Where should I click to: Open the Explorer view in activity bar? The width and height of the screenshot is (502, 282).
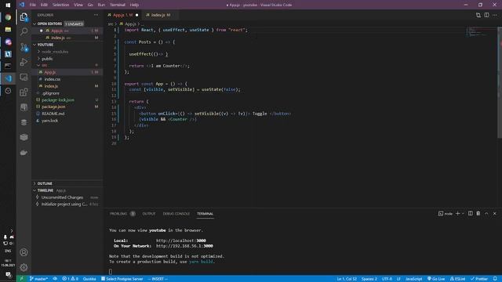coord(24,17)
